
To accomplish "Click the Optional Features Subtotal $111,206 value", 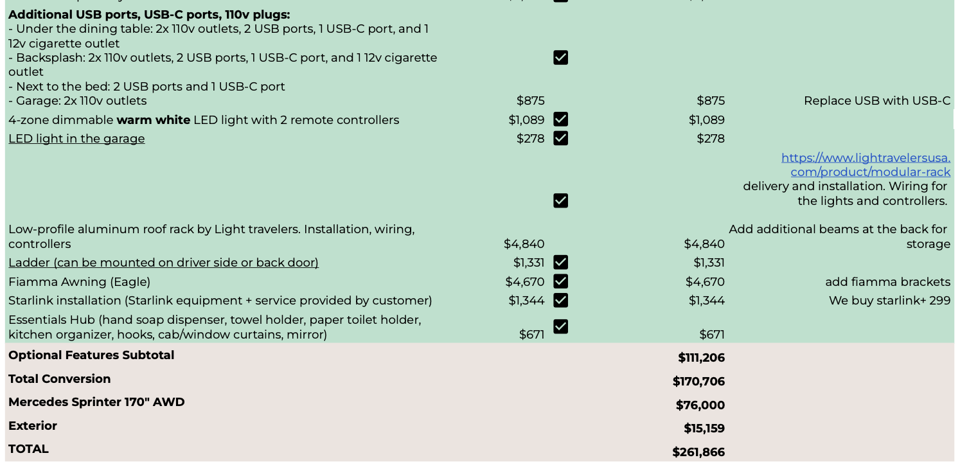I will tap(701, 358).
